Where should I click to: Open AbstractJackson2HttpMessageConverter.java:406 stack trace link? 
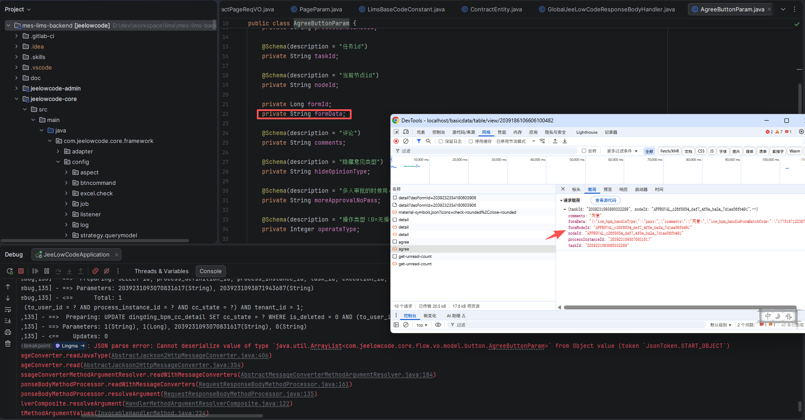pos(190,355)
